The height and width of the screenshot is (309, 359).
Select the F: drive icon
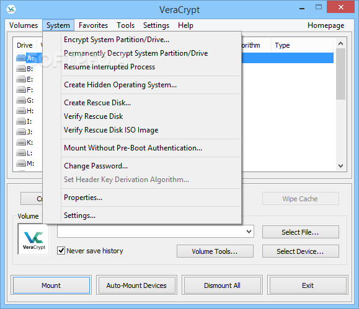tap(21, 90)
